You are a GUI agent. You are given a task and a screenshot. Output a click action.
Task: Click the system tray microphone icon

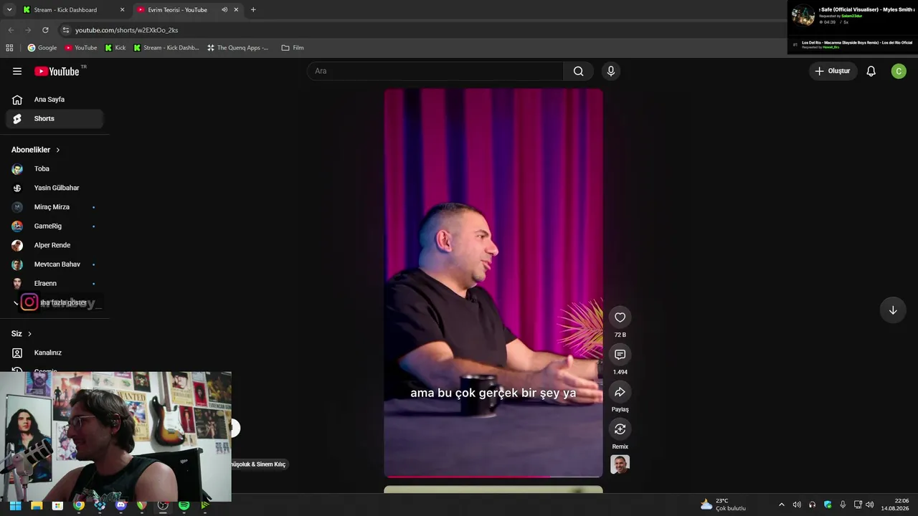point(843,505)
